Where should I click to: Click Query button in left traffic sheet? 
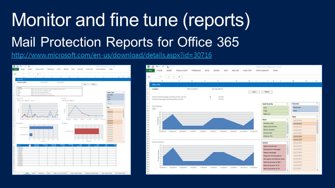click(85, 84)
